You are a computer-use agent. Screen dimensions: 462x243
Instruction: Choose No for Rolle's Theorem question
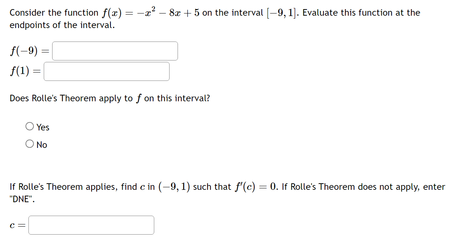(30, 143)
